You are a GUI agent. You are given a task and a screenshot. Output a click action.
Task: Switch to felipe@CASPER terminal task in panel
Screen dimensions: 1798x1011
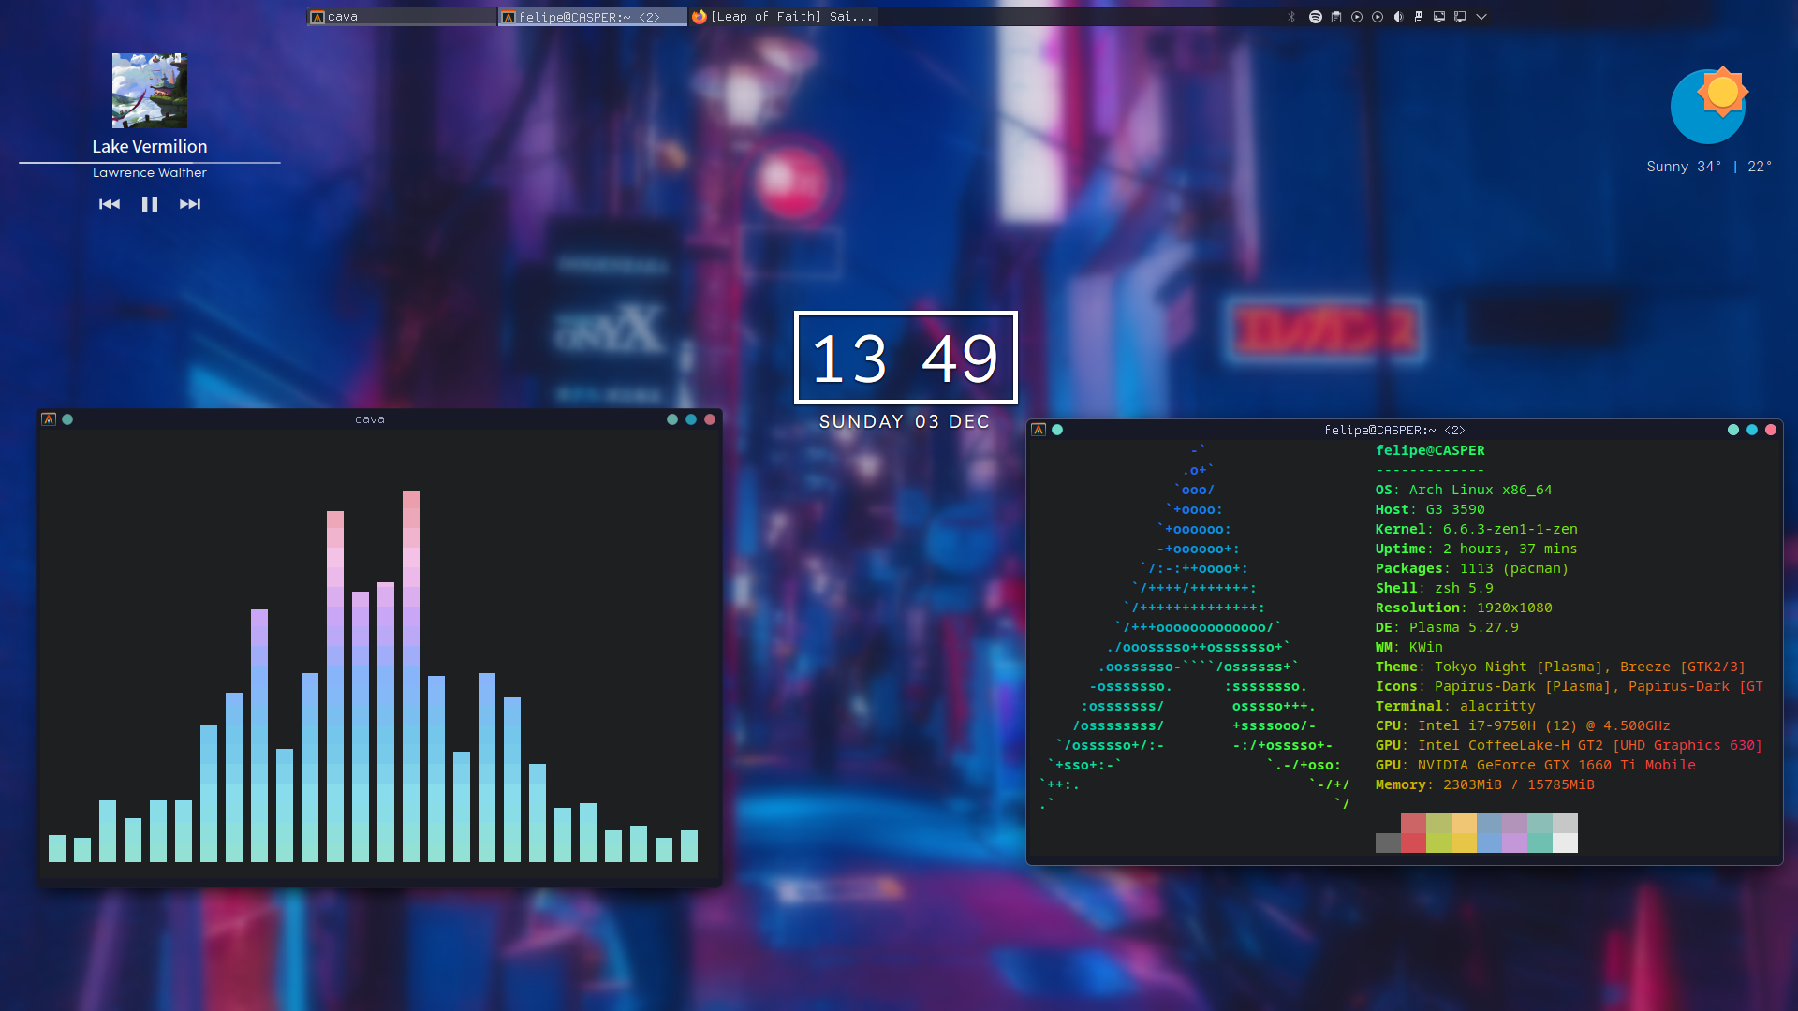coord(593,17)
